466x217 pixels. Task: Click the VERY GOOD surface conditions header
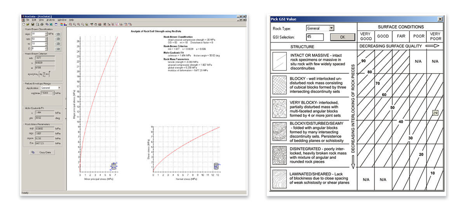(365, 36)
